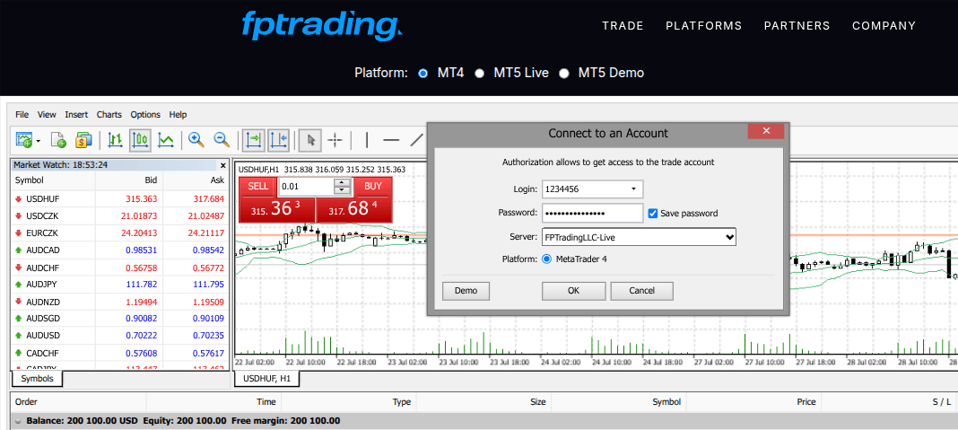Click Cancel in the account dialog

[641, 291]
